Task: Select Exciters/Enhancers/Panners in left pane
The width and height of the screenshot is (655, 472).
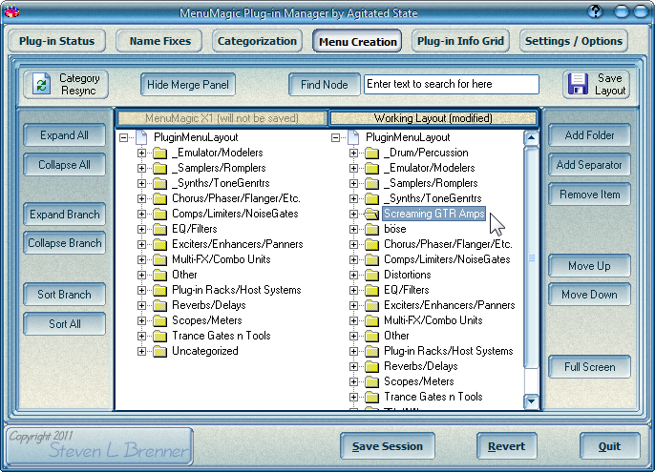Action: (x=237, y=244)
